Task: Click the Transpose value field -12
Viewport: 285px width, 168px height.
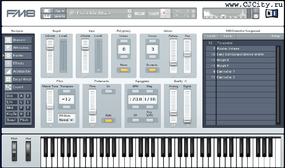Action: 66,99
